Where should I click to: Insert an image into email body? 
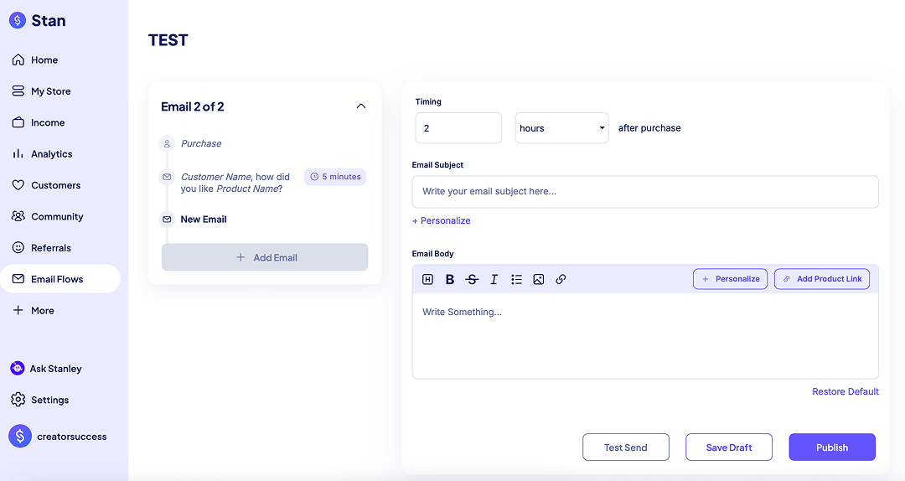[x=539, y=280]
